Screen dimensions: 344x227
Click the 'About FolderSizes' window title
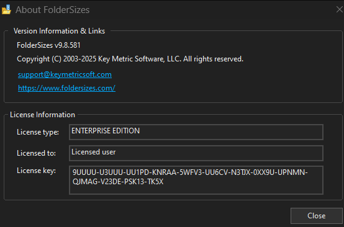pos(53,10)
